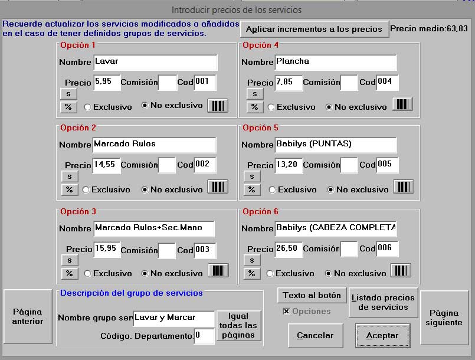
Task: Click the Código Departamento field
Action: point(204,336)
